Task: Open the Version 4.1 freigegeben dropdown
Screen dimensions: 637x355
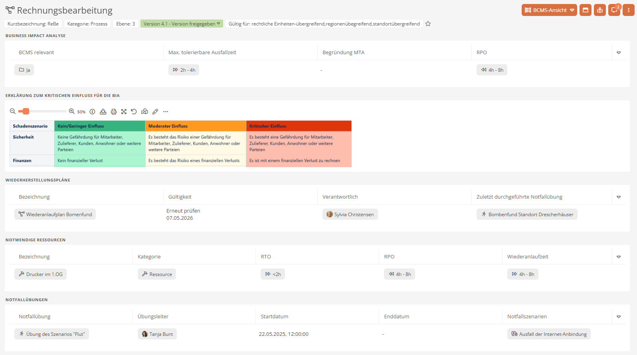Action: (182, 24)
